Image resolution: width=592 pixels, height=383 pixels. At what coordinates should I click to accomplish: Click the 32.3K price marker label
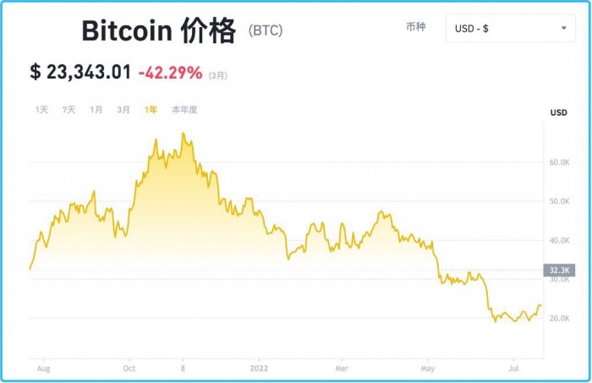click(x=559, y=271)
